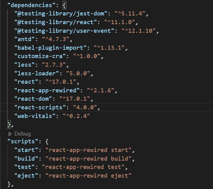Select the "@testing-library/react" key
Screen dimensions: 213x189
tap(55, 22)
